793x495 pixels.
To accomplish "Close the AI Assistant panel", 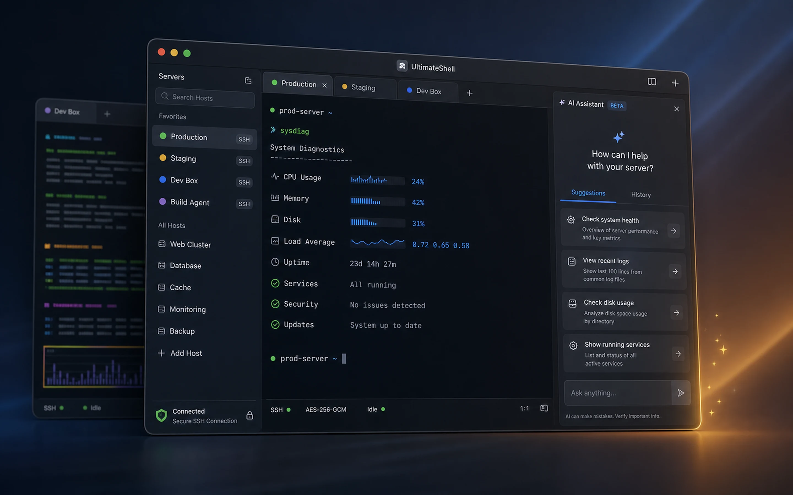I will 676,109.
